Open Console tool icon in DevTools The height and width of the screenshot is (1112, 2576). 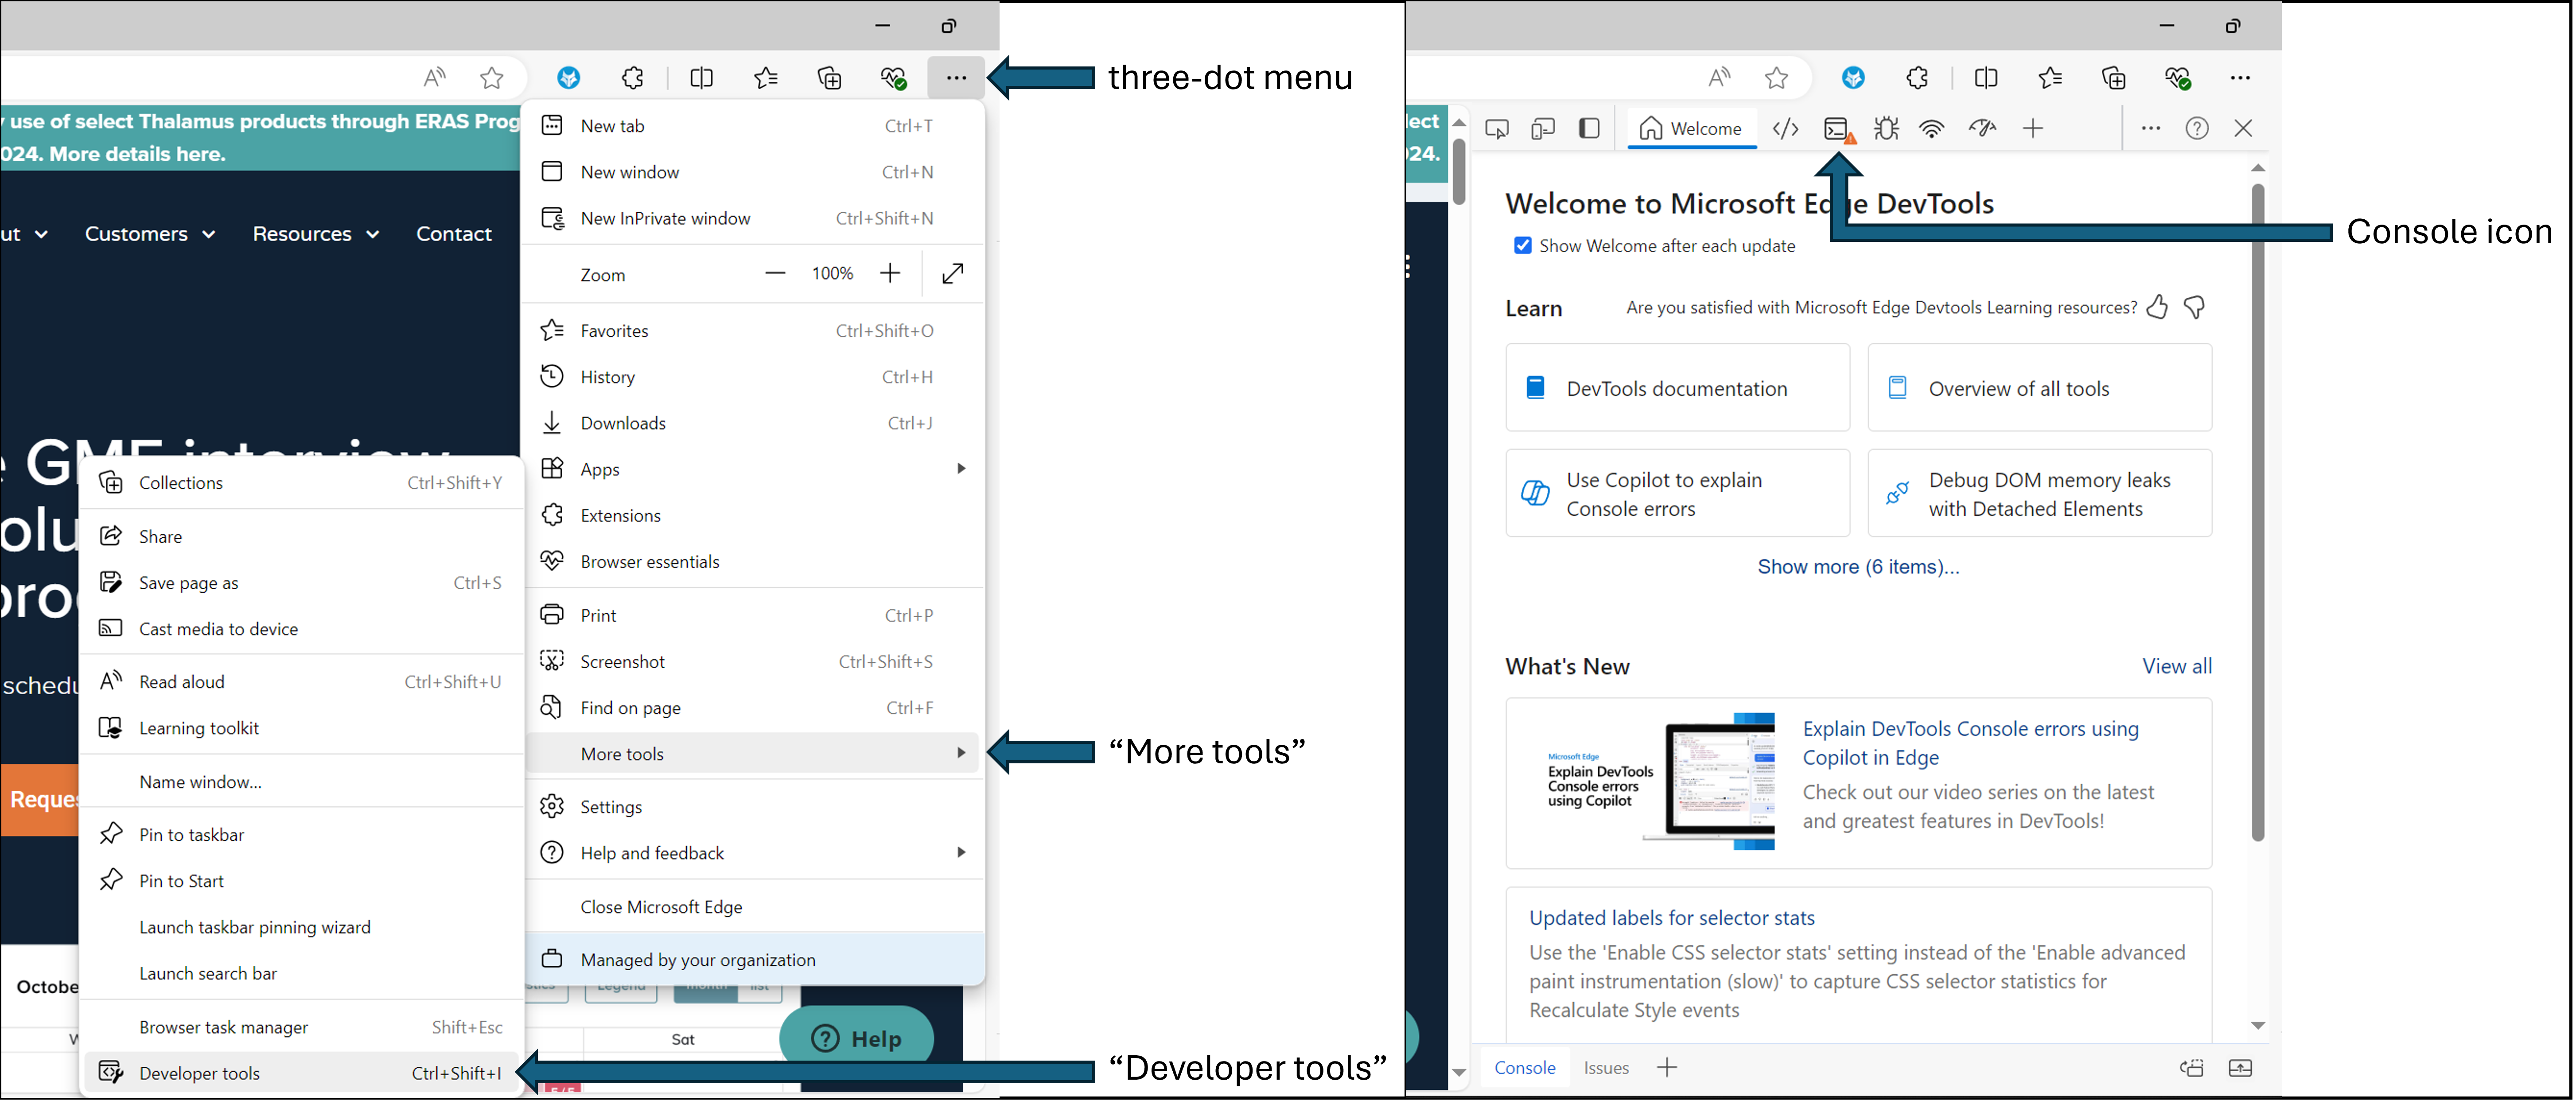pos(1838,128)
